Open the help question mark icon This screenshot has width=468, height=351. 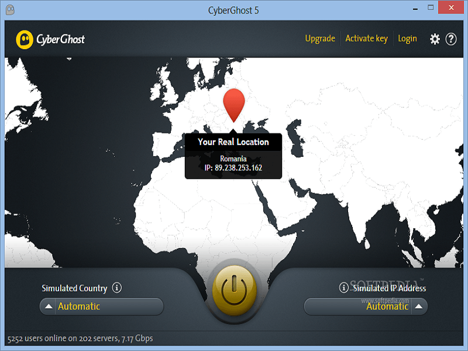tap(450, 39)
